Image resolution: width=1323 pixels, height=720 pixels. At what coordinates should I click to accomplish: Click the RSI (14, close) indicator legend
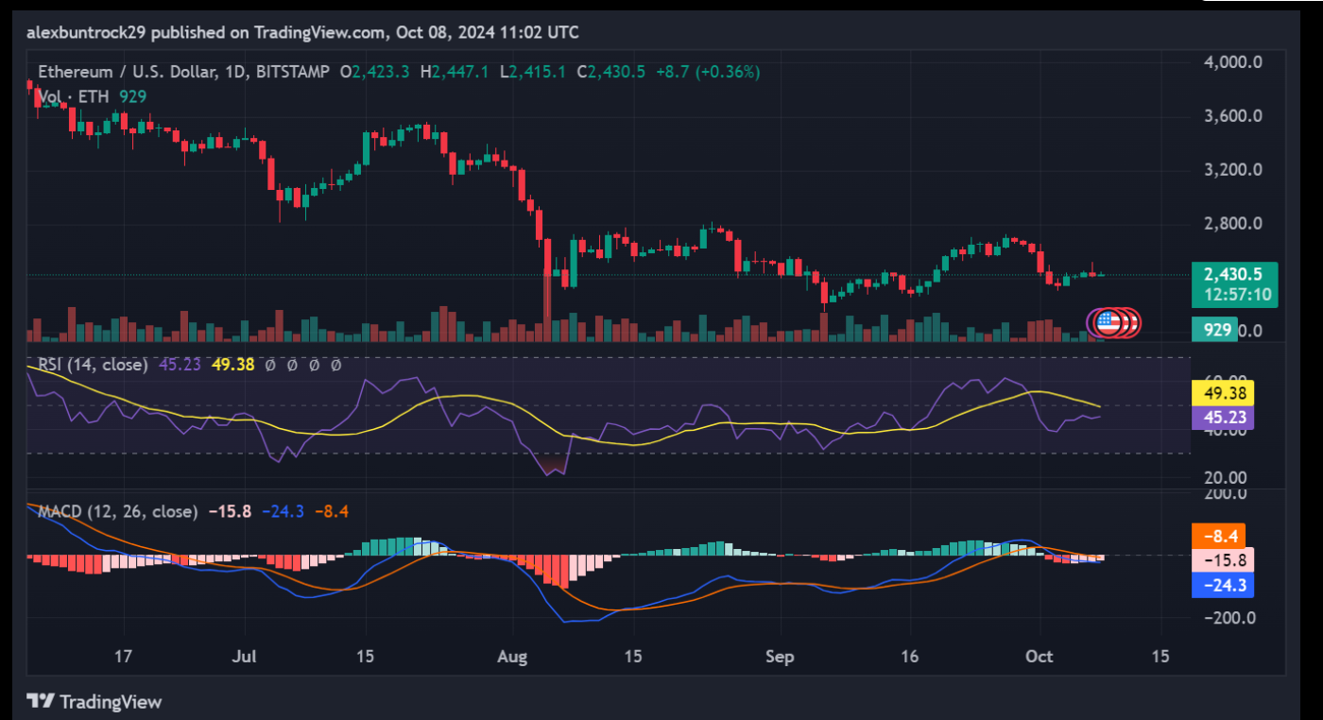tap(93, 364)
